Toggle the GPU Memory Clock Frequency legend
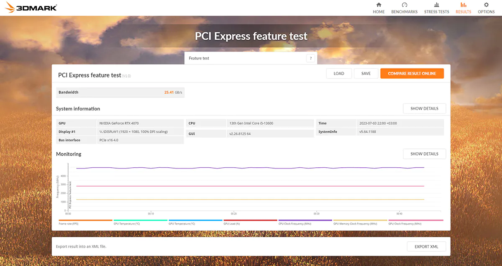Viewport: 502px width, 266px height. pos(360,222)
